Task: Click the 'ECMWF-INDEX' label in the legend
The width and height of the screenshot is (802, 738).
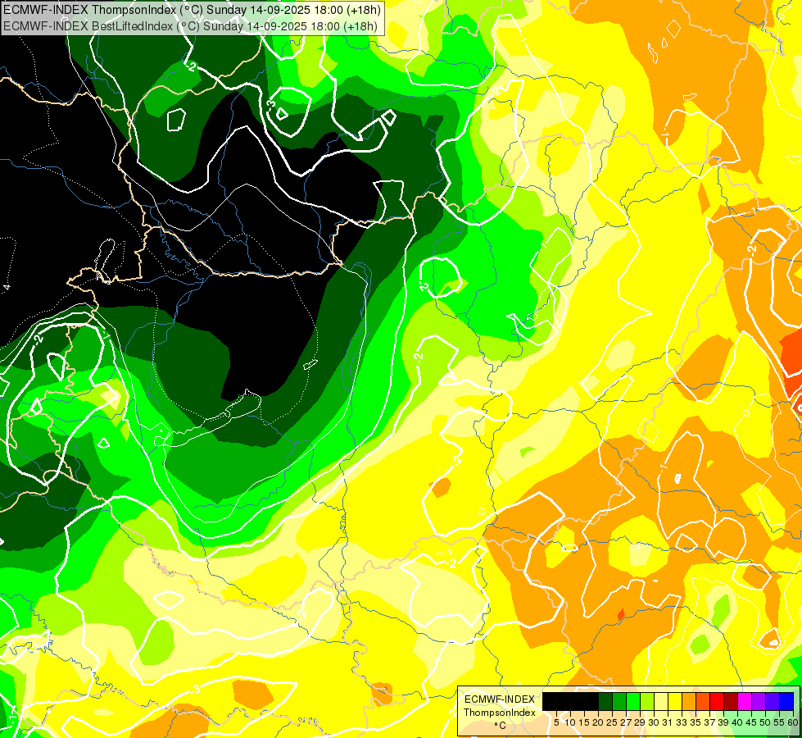Action: click(500, 699)
